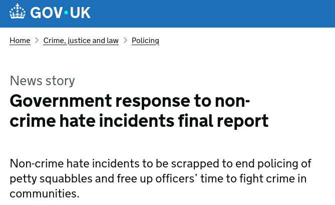Click the News story caption label
The width and height of the screenshot is (335, 205).
(42, 81)
